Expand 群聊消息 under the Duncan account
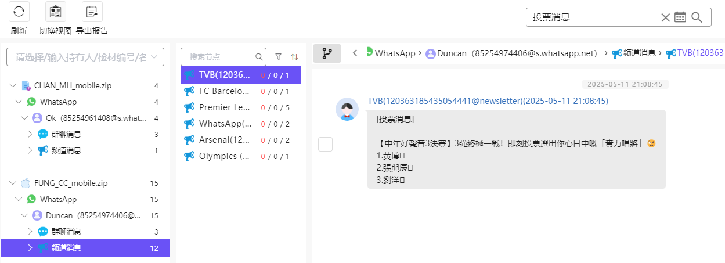Screen dimensions: 725x263 tap(30, 232)
